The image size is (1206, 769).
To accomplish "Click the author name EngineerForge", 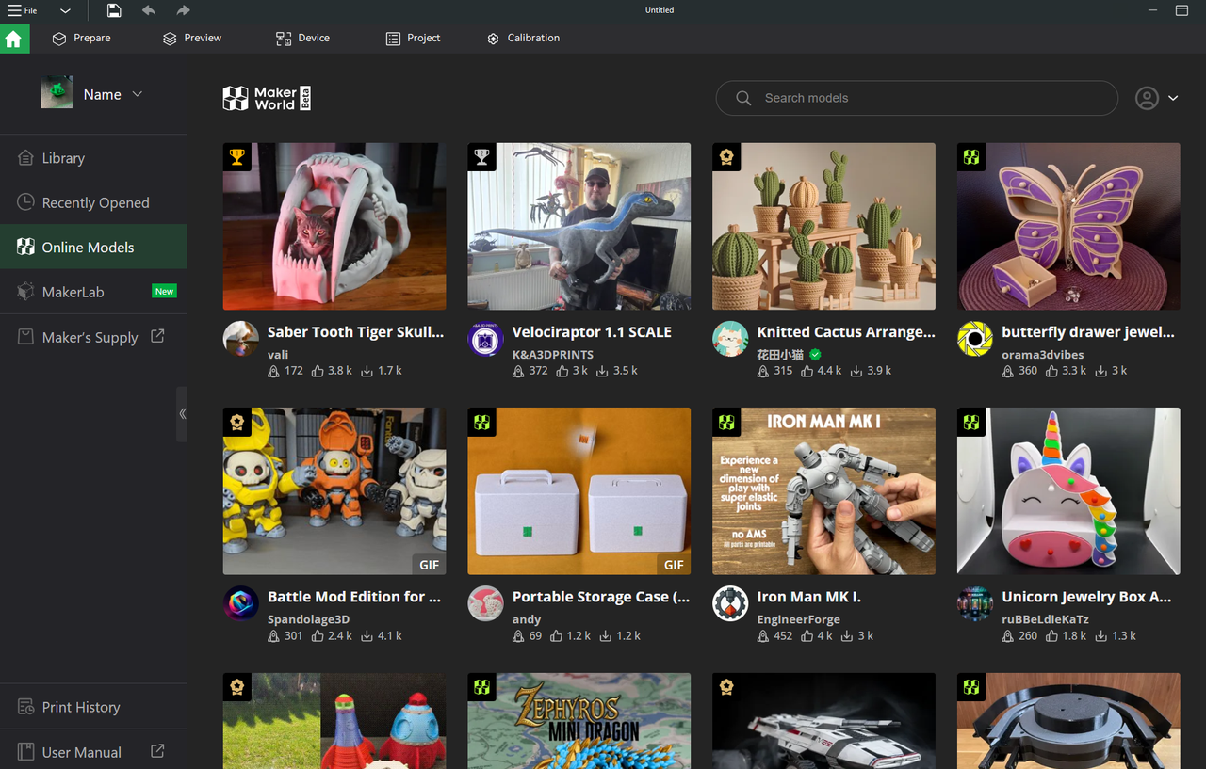I will (x=799, y=619).
